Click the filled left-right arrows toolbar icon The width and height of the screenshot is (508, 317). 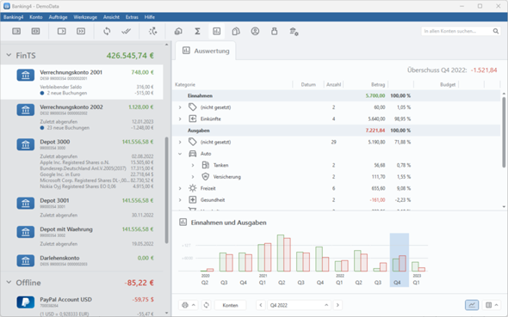[35, 31]
